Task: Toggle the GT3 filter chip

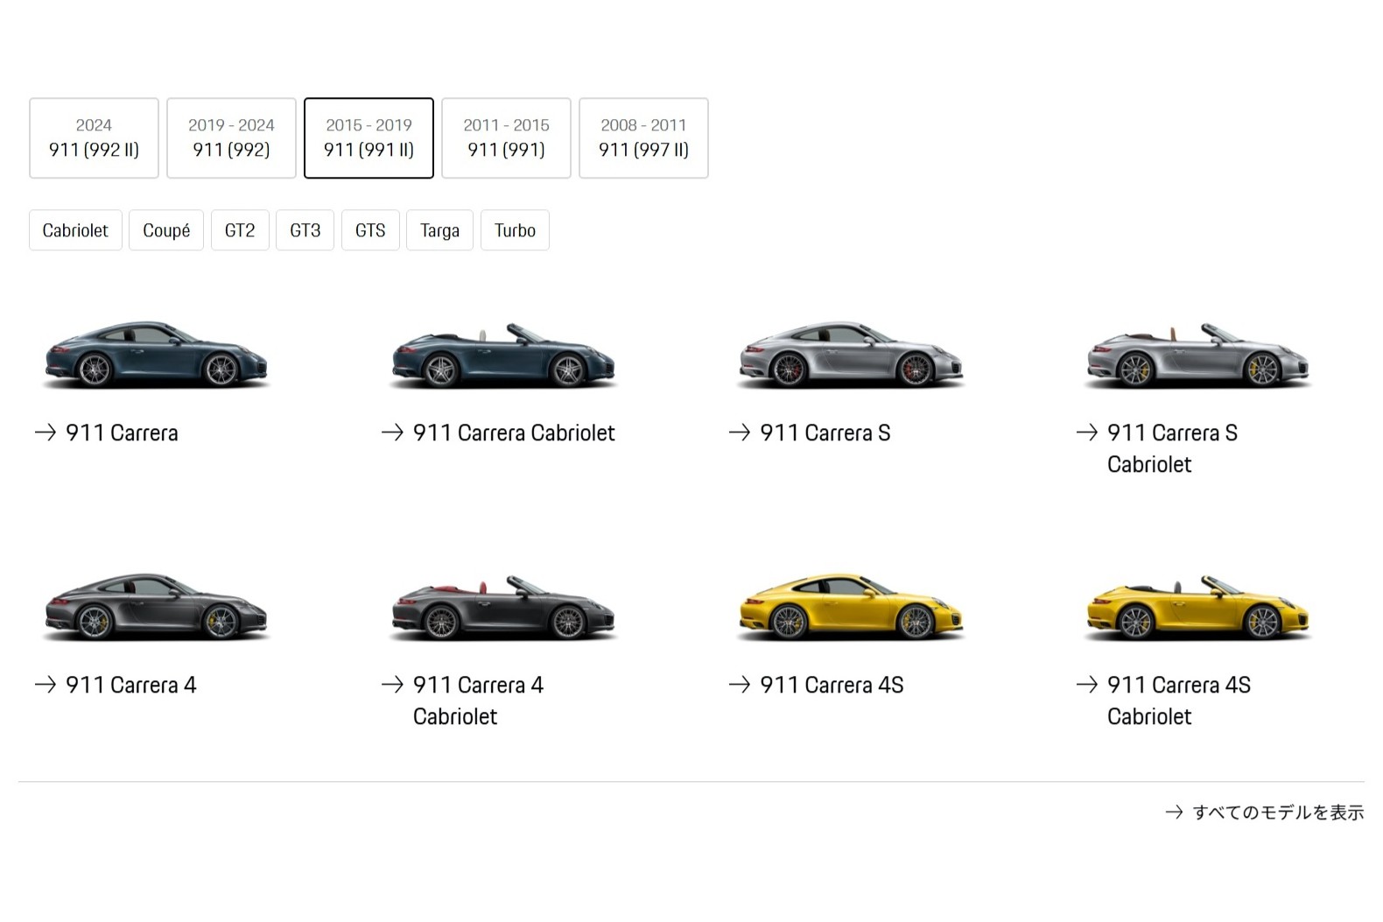Action: (305, 230)
